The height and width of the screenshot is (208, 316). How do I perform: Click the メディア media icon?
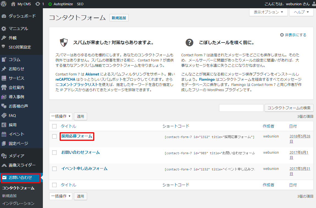(x=4, y=156)
